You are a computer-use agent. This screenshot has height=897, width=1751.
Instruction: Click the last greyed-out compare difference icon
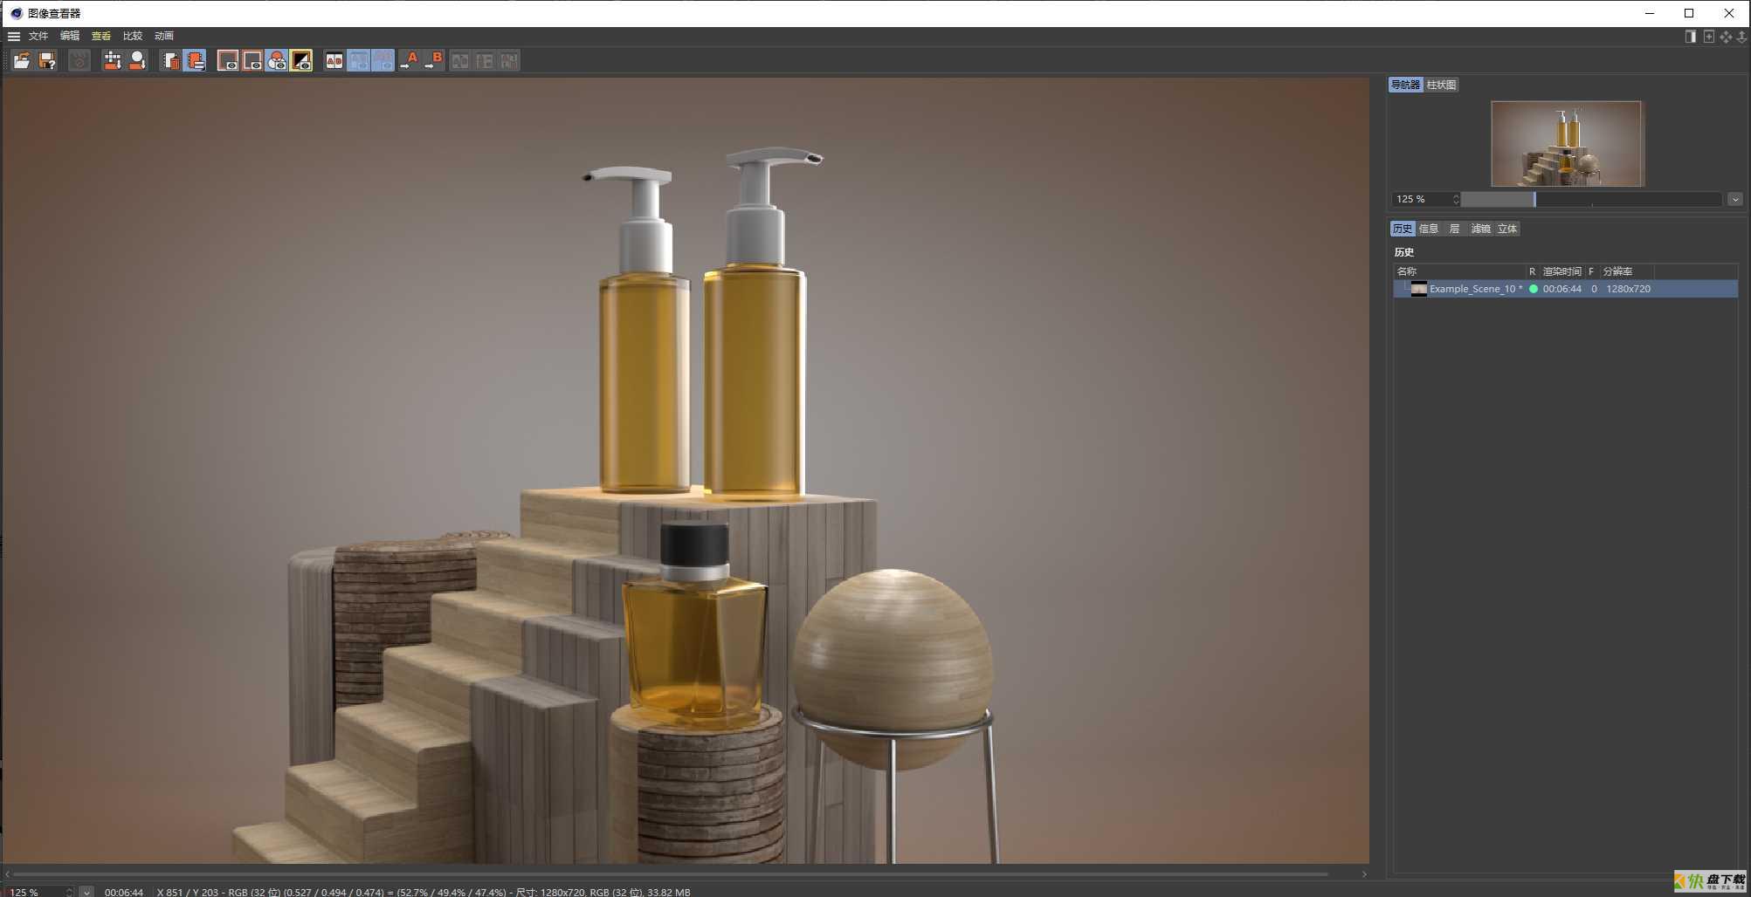509,60
